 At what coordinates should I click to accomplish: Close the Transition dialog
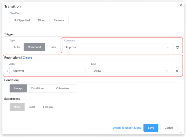[181, 5]
